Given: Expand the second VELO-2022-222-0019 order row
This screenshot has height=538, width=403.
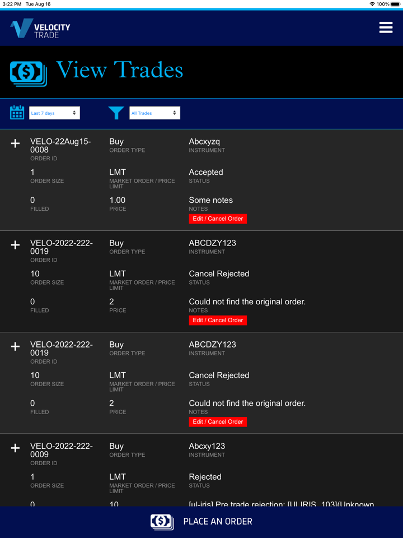Looking at the screenshot, I should tap(15, 346).
